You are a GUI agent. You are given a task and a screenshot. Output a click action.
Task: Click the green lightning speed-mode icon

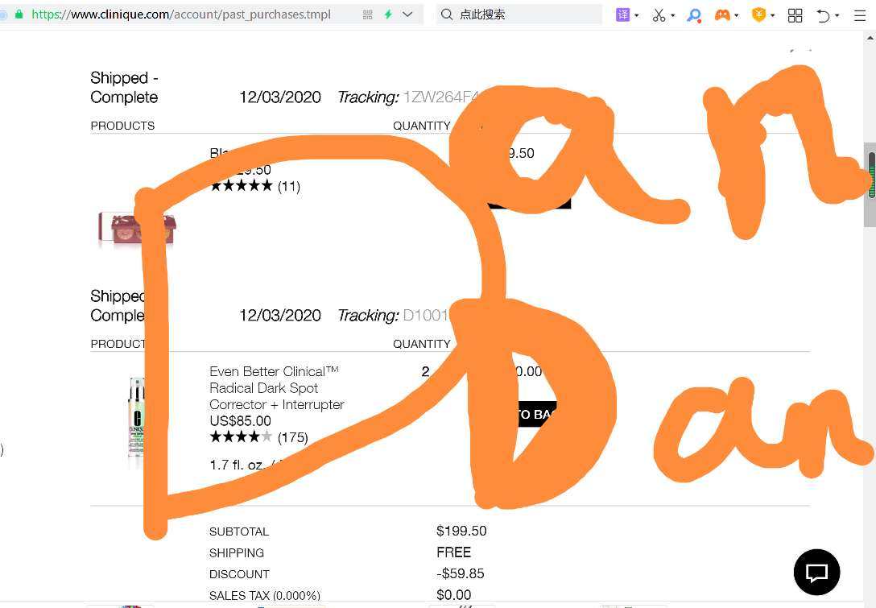(x=388, y=14)
